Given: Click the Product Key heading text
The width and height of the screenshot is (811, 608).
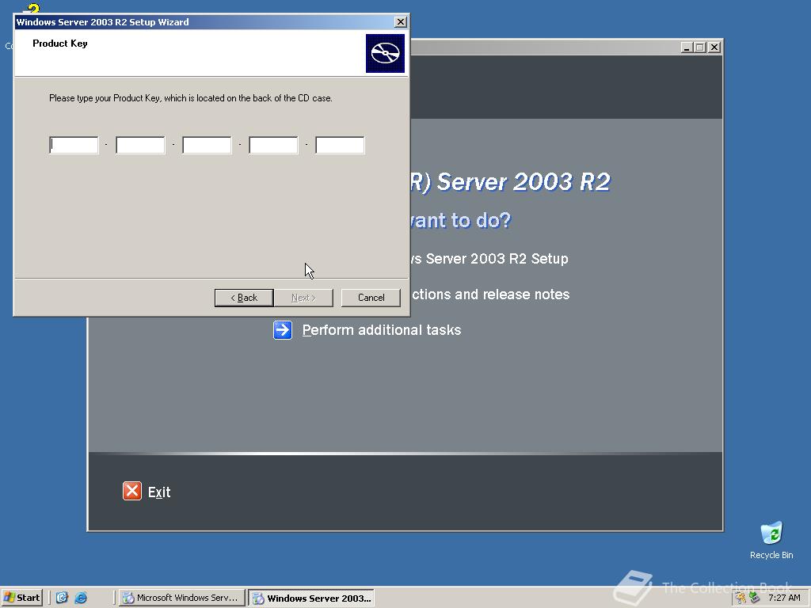Looking at the screenshot, I should tap(60, 44).
